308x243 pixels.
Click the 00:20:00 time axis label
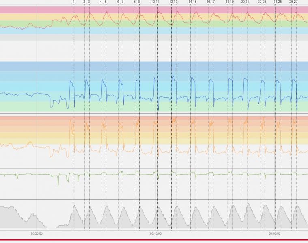[x=37, y=234]
